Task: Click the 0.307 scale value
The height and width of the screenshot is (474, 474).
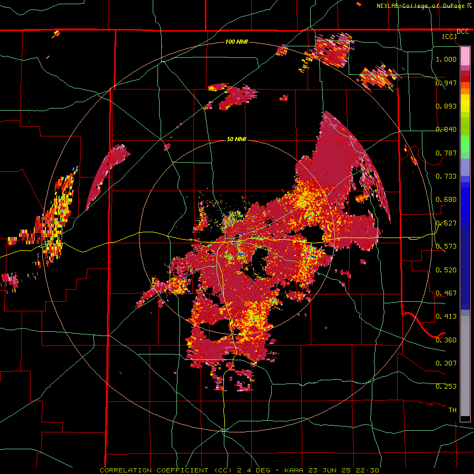Action: (x=446, y=363)
